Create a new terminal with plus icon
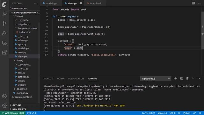Viewport: 204px width, 115px height. 176,79
